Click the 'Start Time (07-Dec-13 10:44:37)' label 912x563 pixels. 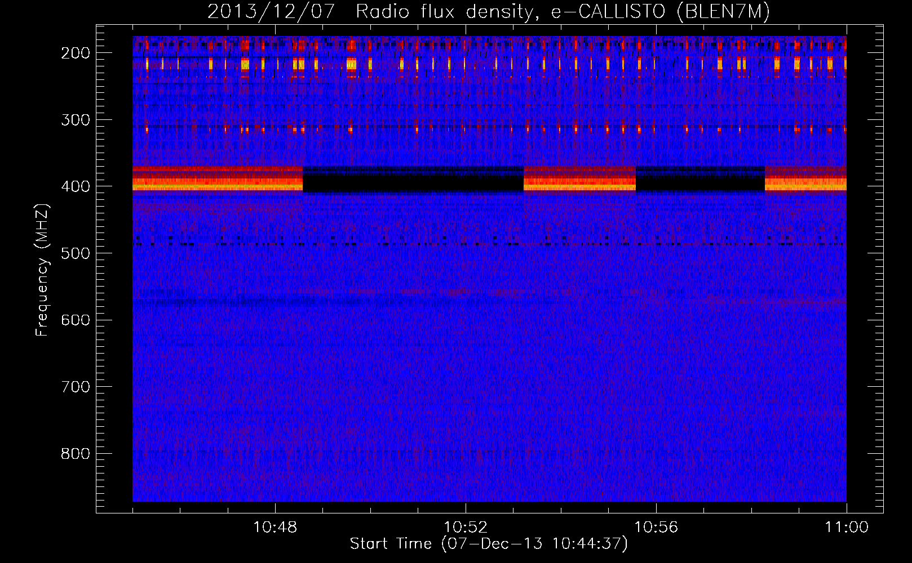pos(489,544)
